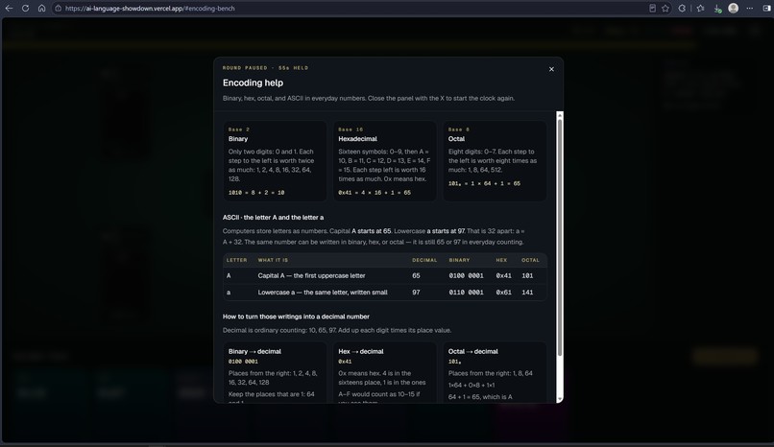This screenshot has width=774, height=447.
Task: Toggle the browser sidebar icon
Action: (x=766, y=9)
